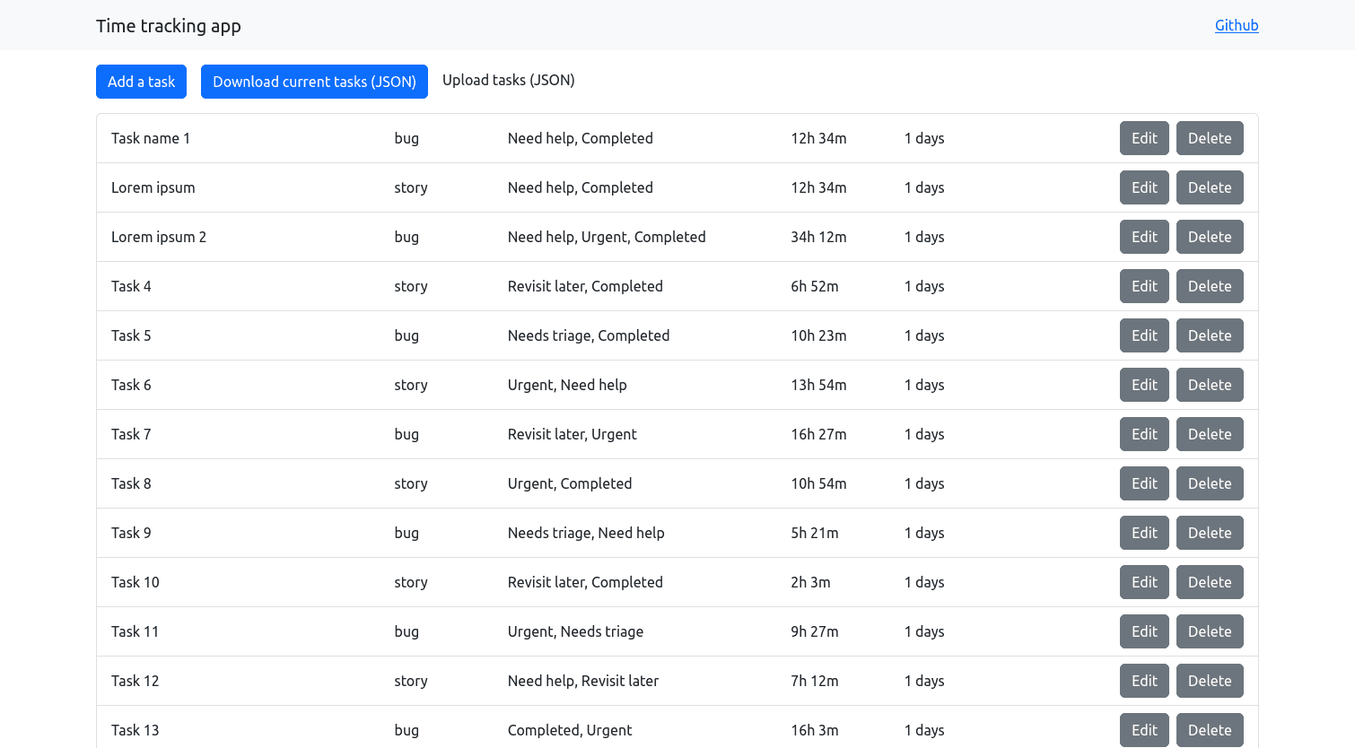Delete Task 5
Viewport: 1355px width, 748px height.
pyautogui.click(x=1209, y=335)
